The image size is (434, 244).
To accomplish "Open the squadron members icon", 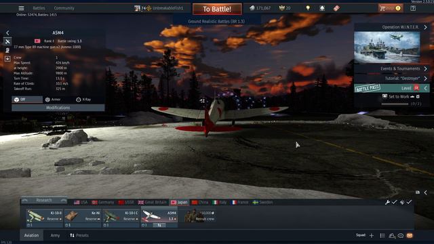I will (x=392, y=235).
